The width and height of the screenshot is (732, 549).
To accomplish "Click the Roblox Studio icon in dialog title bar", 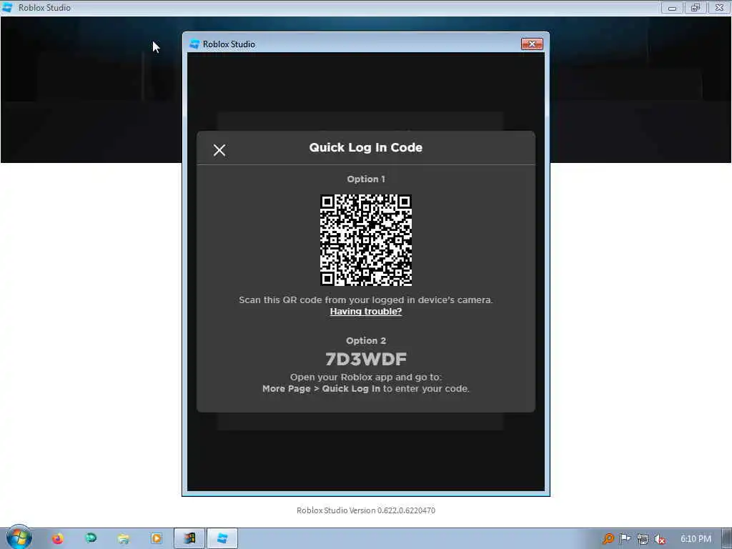I will pos(194,44).
